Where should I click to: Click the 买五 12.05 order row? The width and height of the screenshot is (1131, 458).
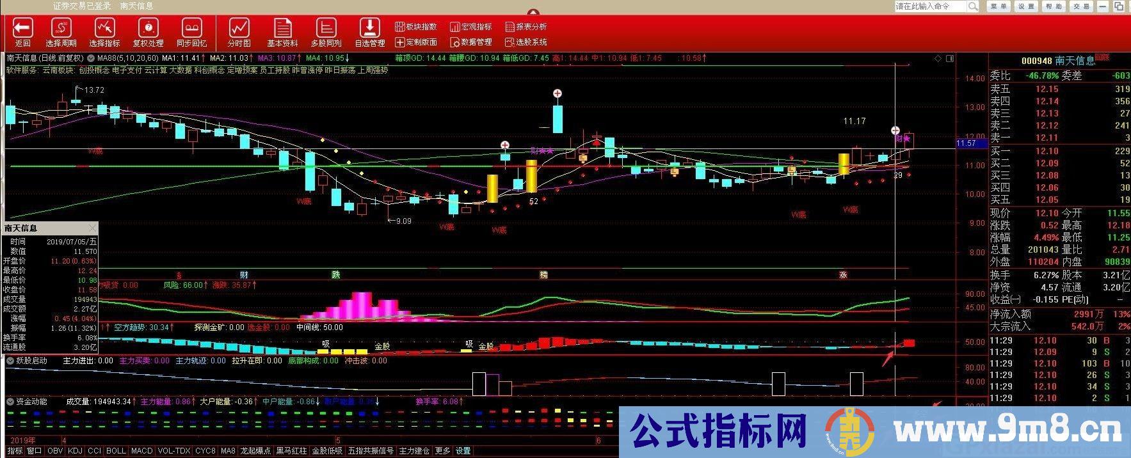click(x=1060, y=200)
